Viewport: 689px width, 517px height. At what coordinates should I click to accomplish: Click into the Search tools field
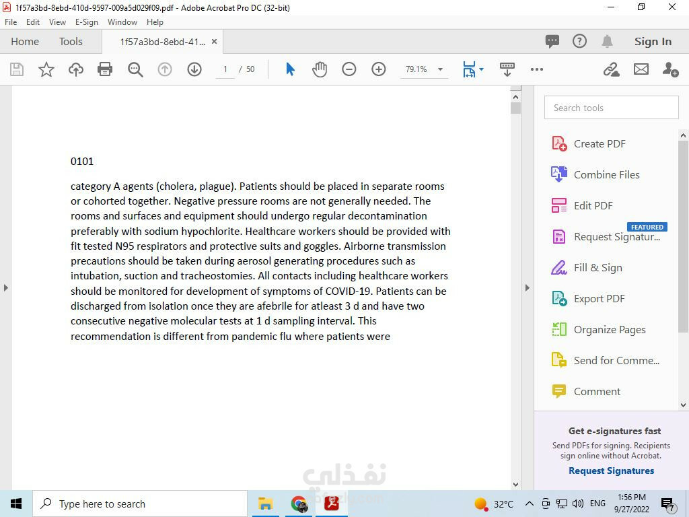pyautogui.click(x=611, y=108)
